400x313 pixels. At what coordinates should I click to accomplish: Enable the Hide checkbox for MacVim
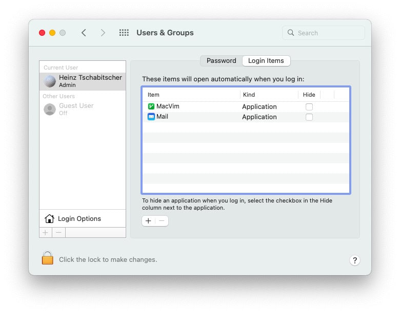point(309,107)
